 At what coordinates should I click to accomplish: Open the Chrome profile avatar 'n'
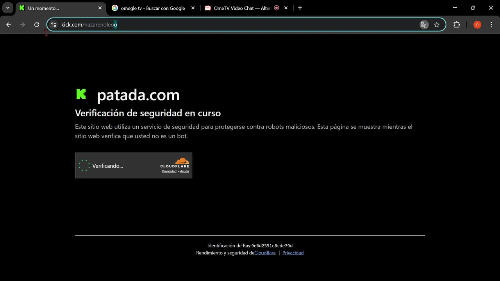477,25
